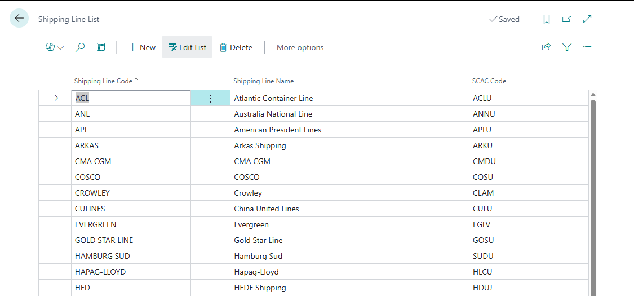Click Arkas Shipping name cell
This screenshot has width=634, height=296.
tap(350, 145)
